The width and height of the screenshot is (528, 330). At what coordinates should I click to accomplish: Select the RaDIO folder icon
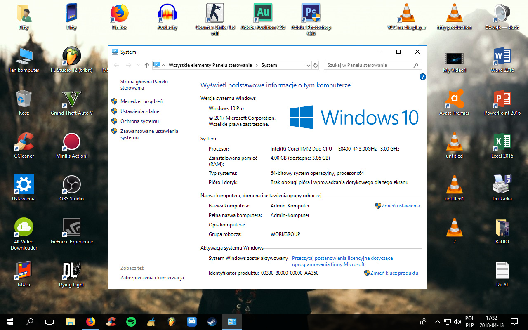pyautogui.click(x=502, y=231)
